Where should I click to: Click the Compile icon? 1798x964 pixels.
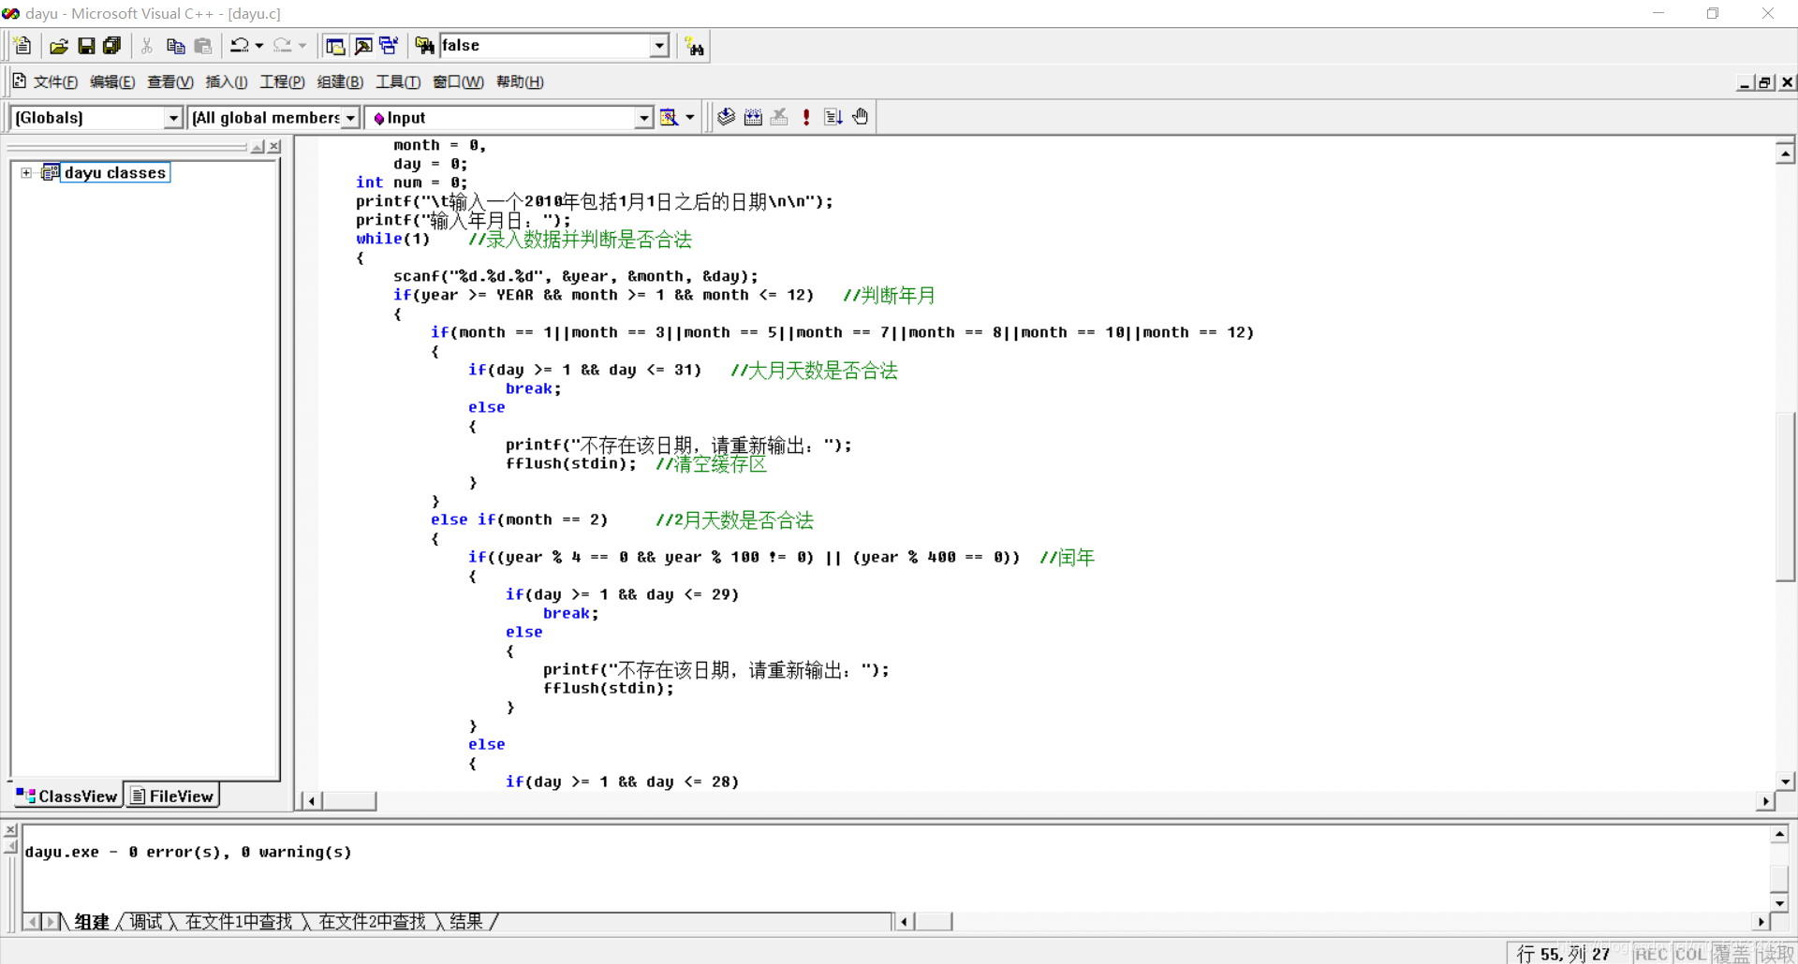coord(726,117)
